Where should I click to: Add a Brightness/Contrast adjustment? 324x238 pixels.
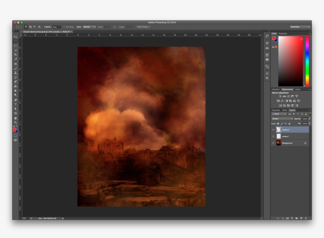[280, 96]
